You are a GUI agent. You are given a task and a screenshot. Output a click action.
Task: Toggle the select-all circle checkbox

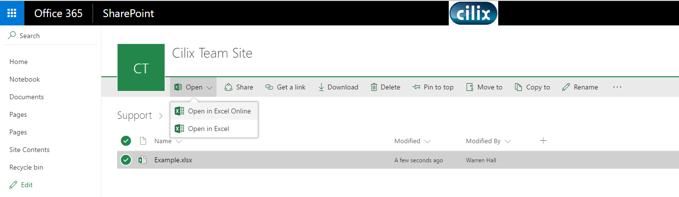coord(126,141)
